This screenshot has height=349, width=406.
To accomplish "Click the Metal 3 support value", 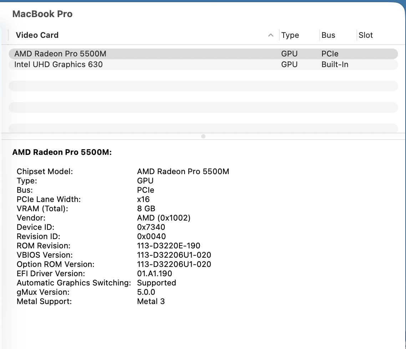I will (x=151, y=302).
